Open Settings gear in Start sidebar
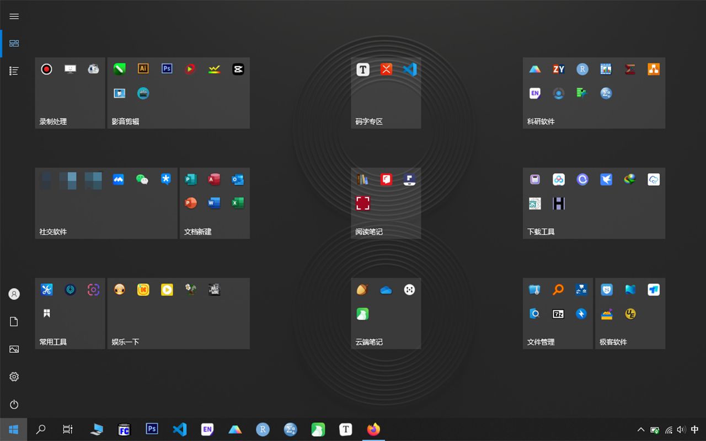Image resolution: width=706 pixels, height=441 pixels. tap(14, 377)
